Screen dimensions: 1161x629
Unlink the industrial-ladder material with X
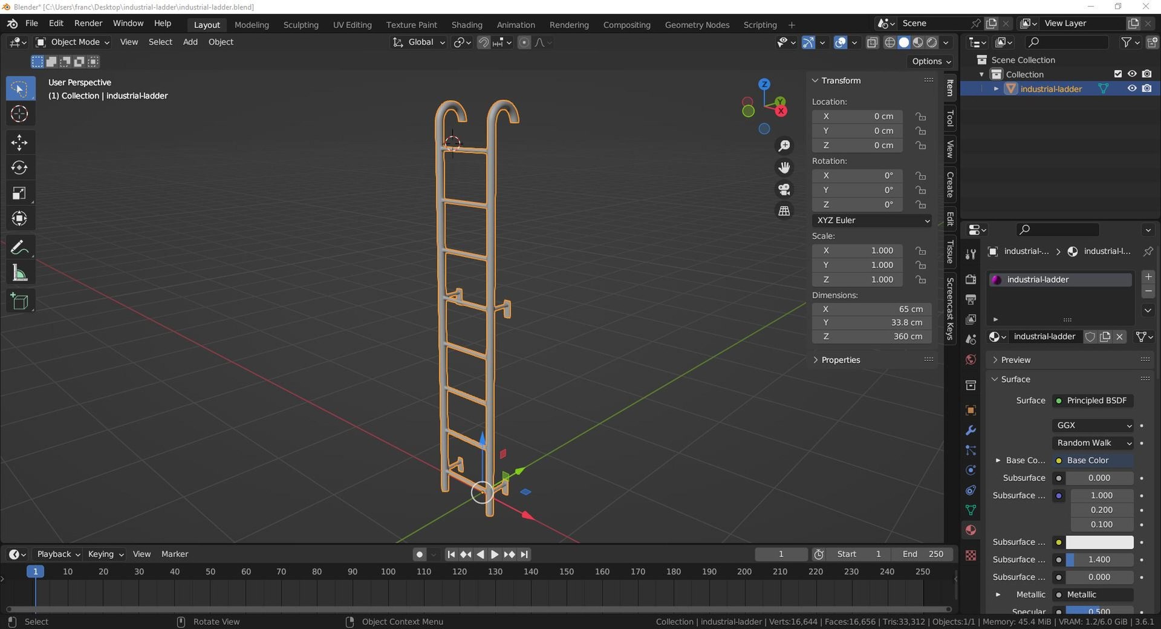[x=1119, y=337]
